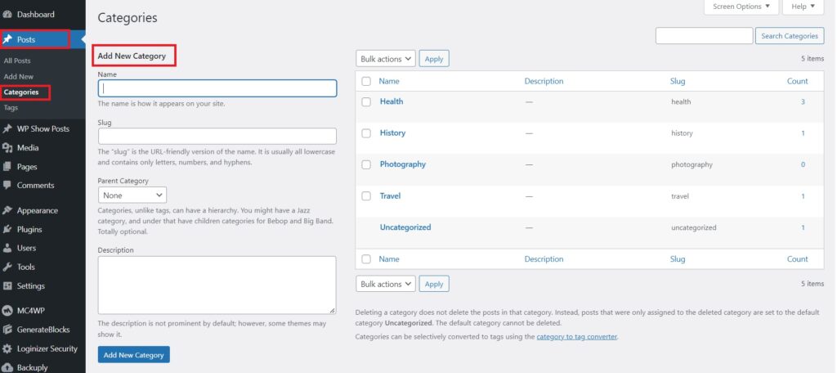Click the Media library icon
Screen dimensions: 837x373
(x=7, y=148)
